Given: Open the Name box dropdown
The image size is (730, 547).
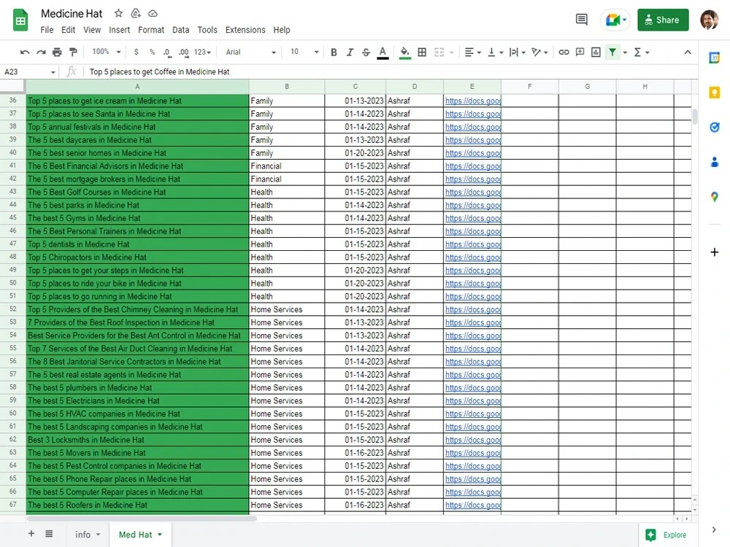Looking at the screenshot, I should [53, 72].
